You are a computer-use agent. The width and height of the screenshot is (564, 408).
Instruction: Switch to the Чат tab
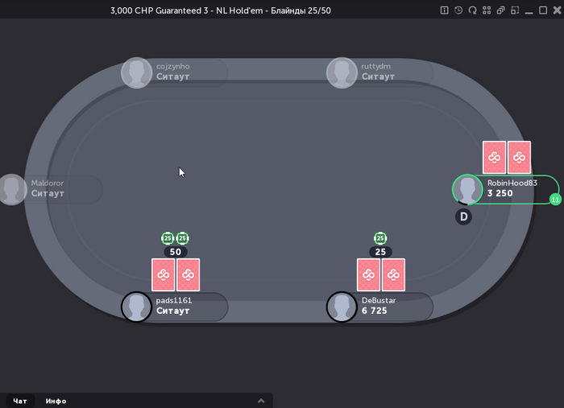click(20, 401)
